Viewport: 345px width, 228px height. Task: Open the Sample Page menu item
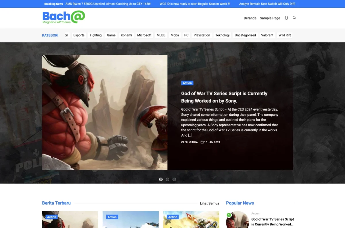(x=270, y=18)
